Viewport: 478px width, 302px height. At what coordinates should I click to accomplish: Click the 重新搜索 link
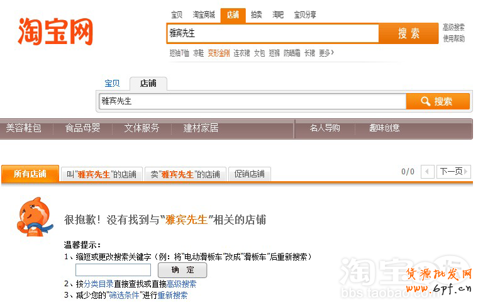172,295
